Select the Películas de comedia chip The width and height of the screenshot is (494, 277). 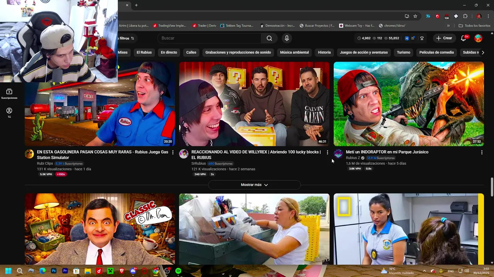pos(436,52)
